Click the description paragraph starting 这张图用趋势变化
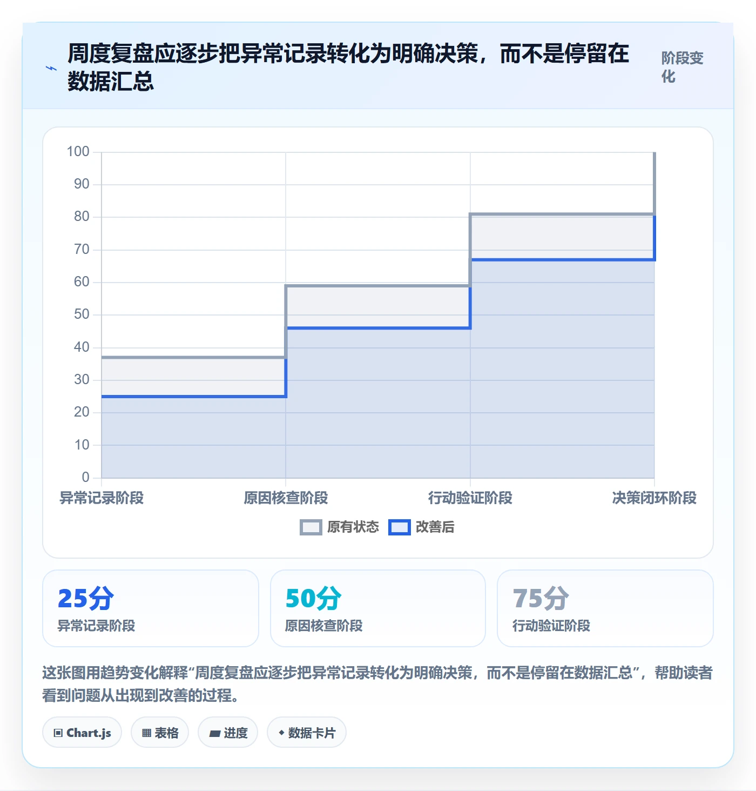 point(377,684)
